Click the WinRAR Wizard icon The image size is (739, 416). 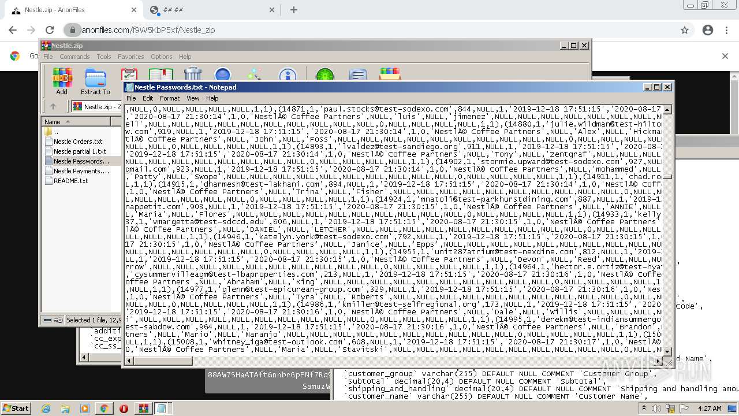255,75
